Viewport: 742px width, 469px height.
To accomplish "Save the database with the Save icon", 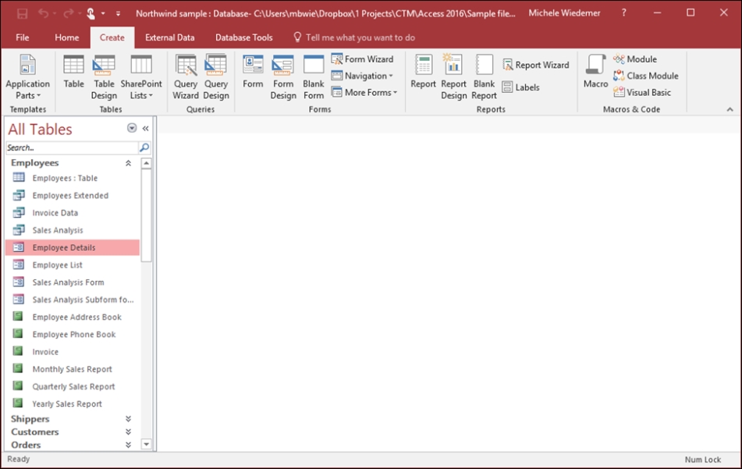I will [23, 13].
